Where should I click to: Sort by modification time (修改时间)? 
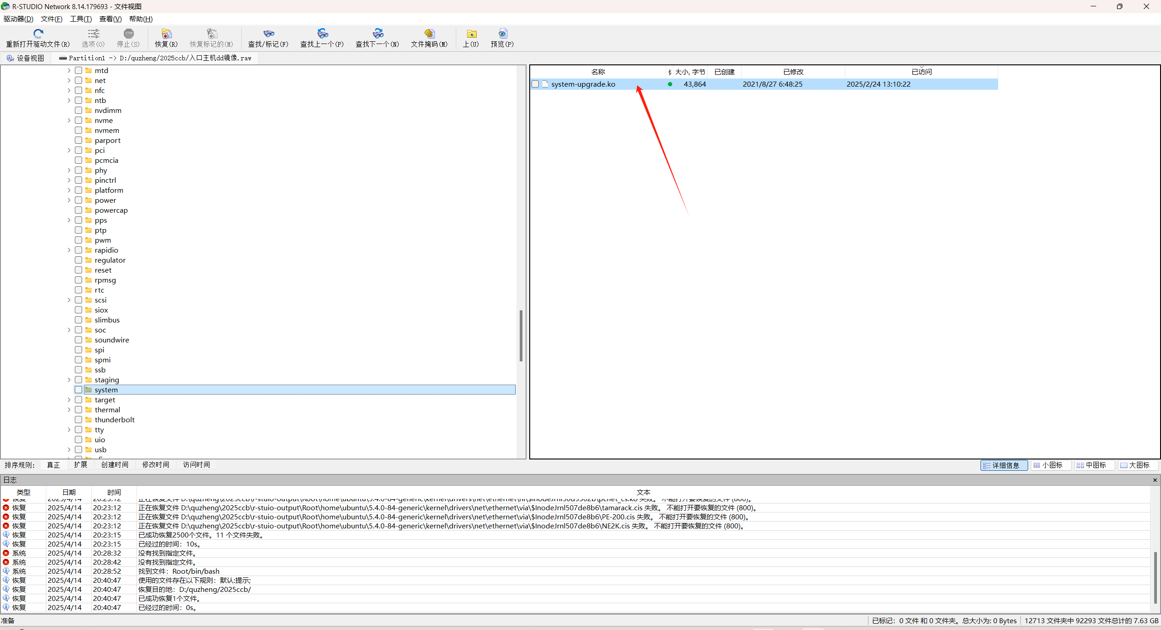156,464
